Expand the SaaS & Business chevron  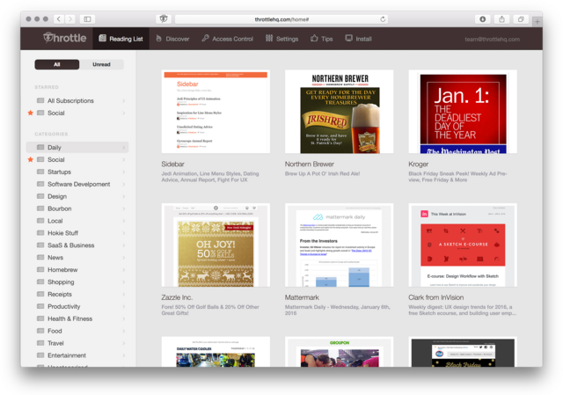(123, 245)
